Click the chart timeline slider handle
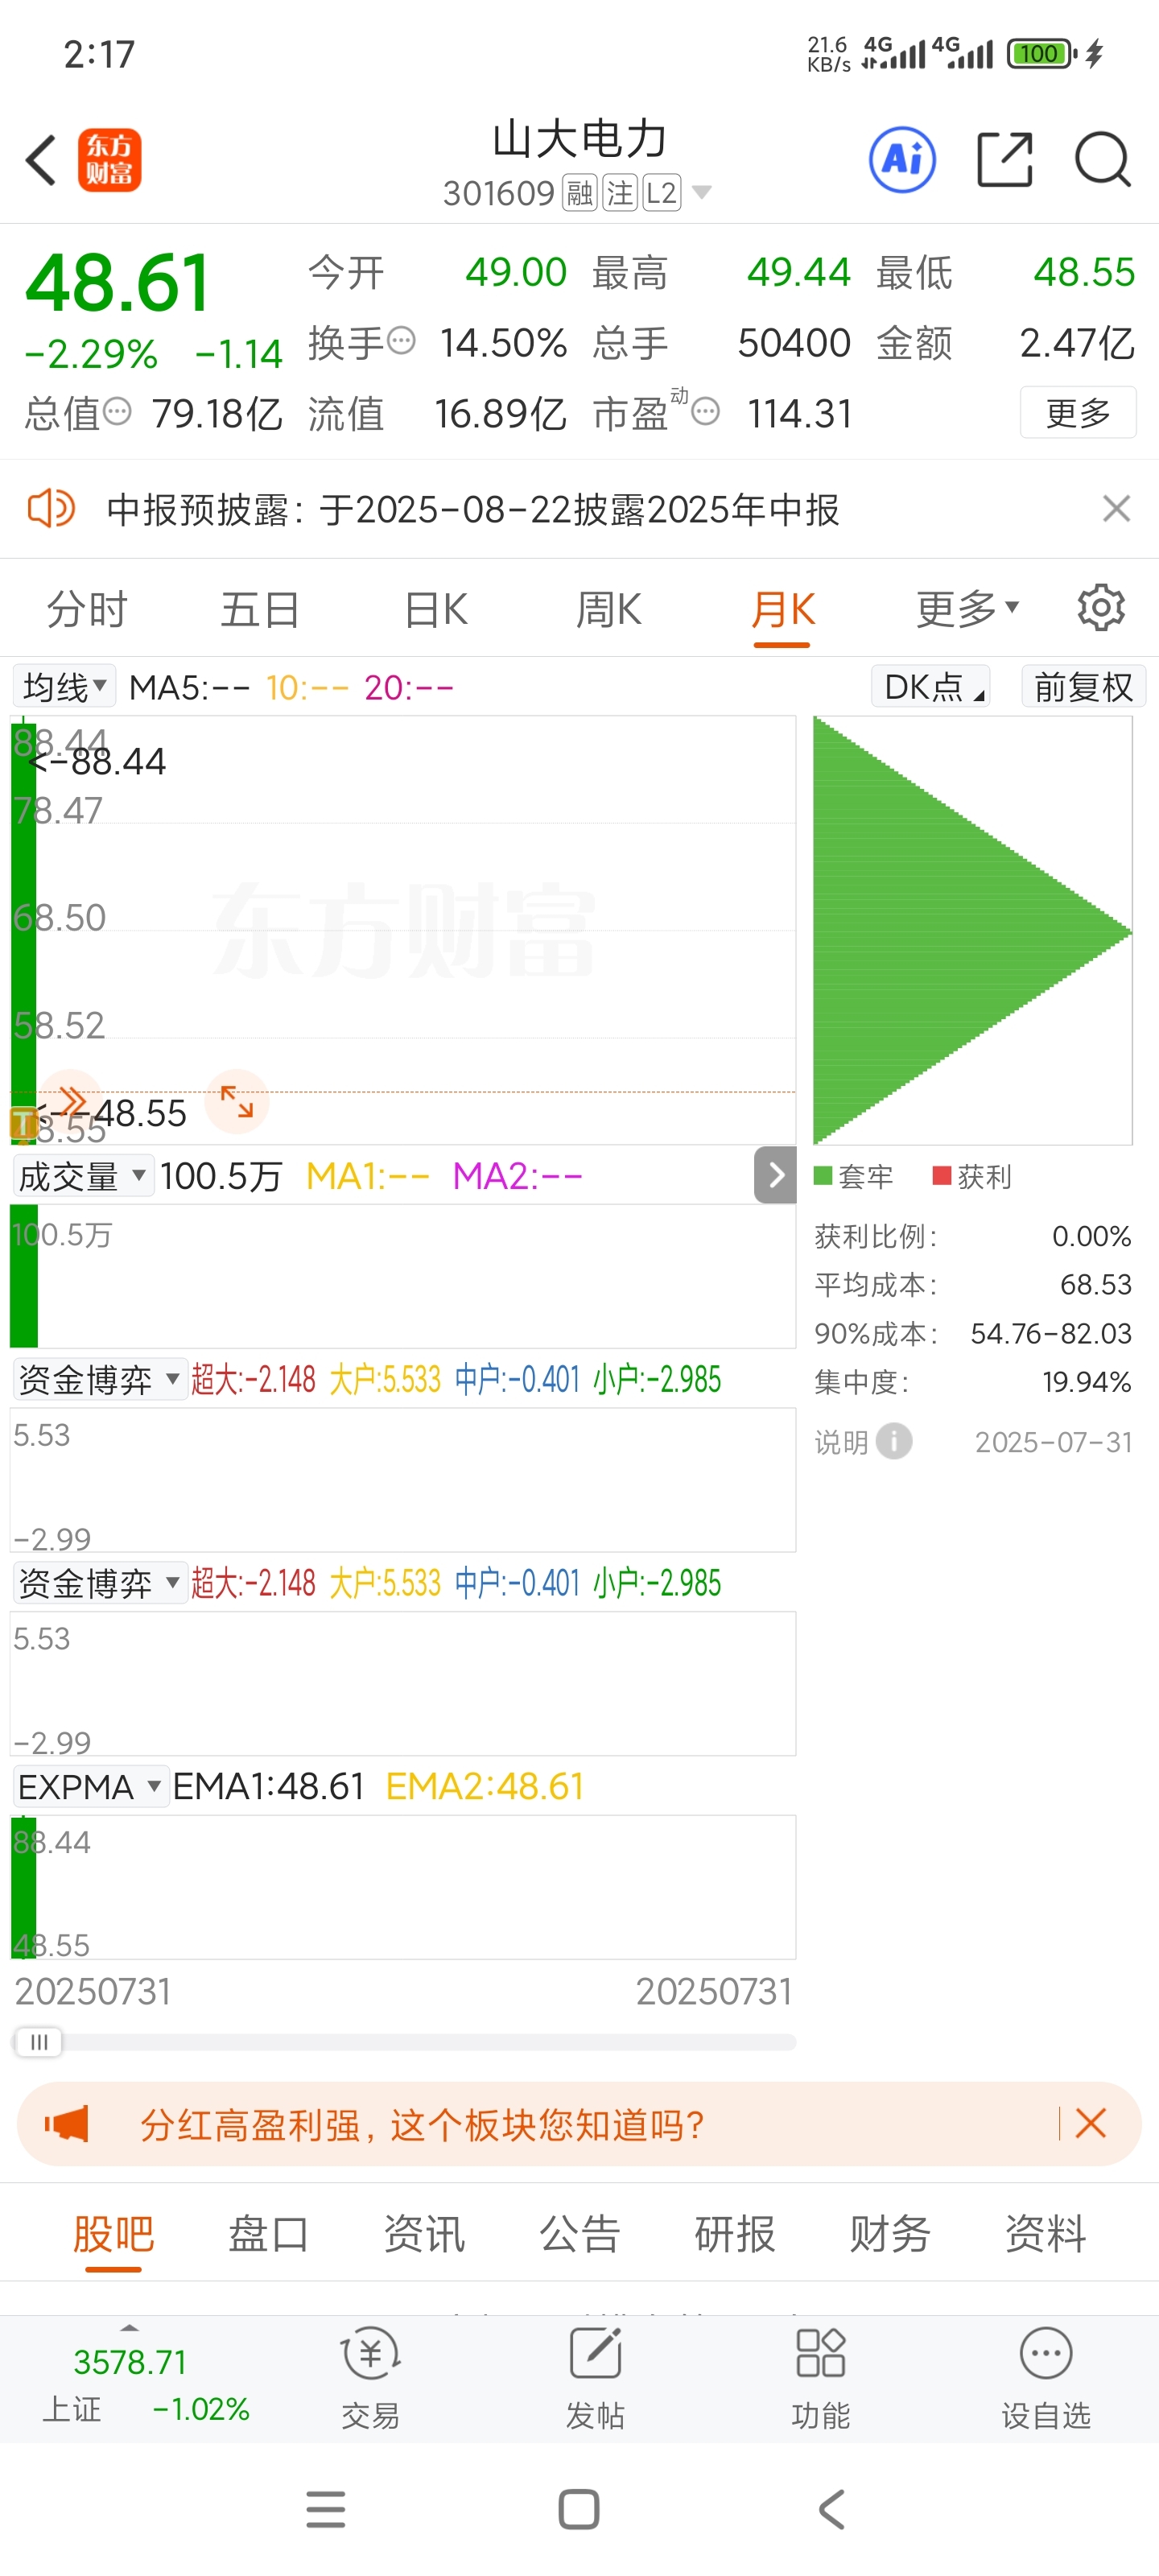Viewport: 1159px width, 2576px height. coord(38,2042)
